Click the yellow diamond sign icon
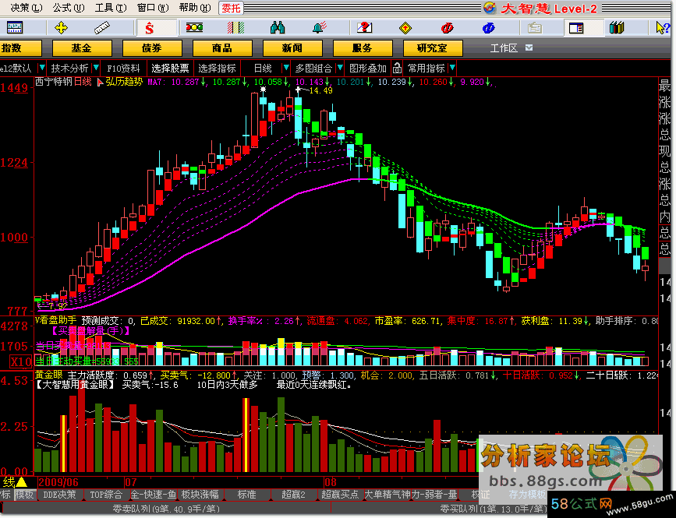 tap(405, 28)
